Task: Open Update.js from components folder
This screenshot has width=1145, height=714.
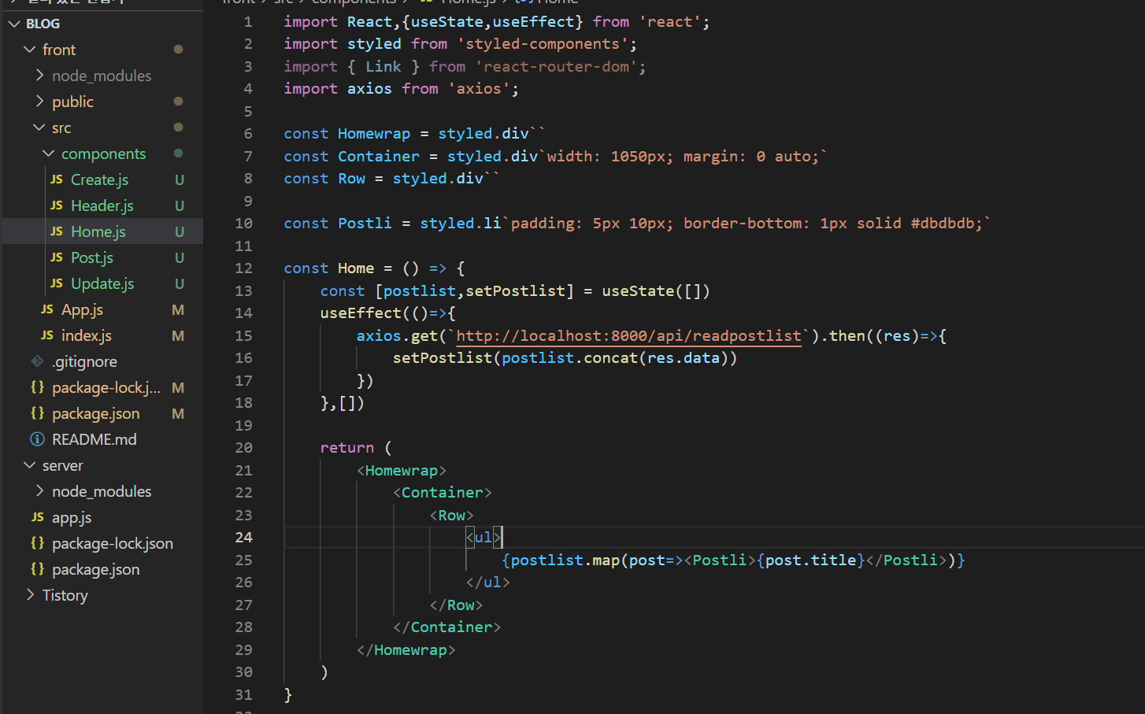Action: tap(102, 283)
